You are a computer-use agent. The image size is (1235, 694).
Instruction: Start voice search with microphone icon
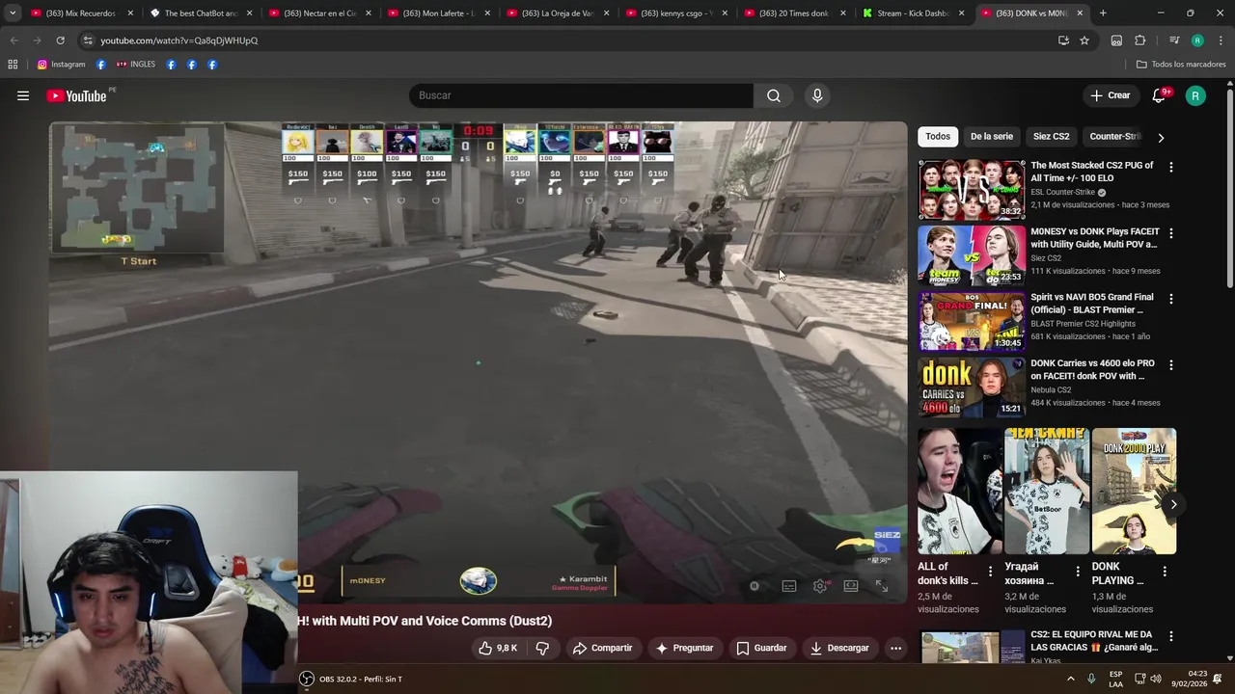[817, 95]
